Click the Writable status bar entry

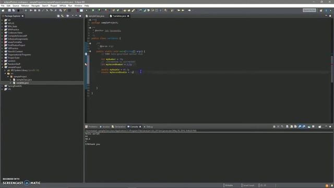pyautogui.click(x=229, y=185)
